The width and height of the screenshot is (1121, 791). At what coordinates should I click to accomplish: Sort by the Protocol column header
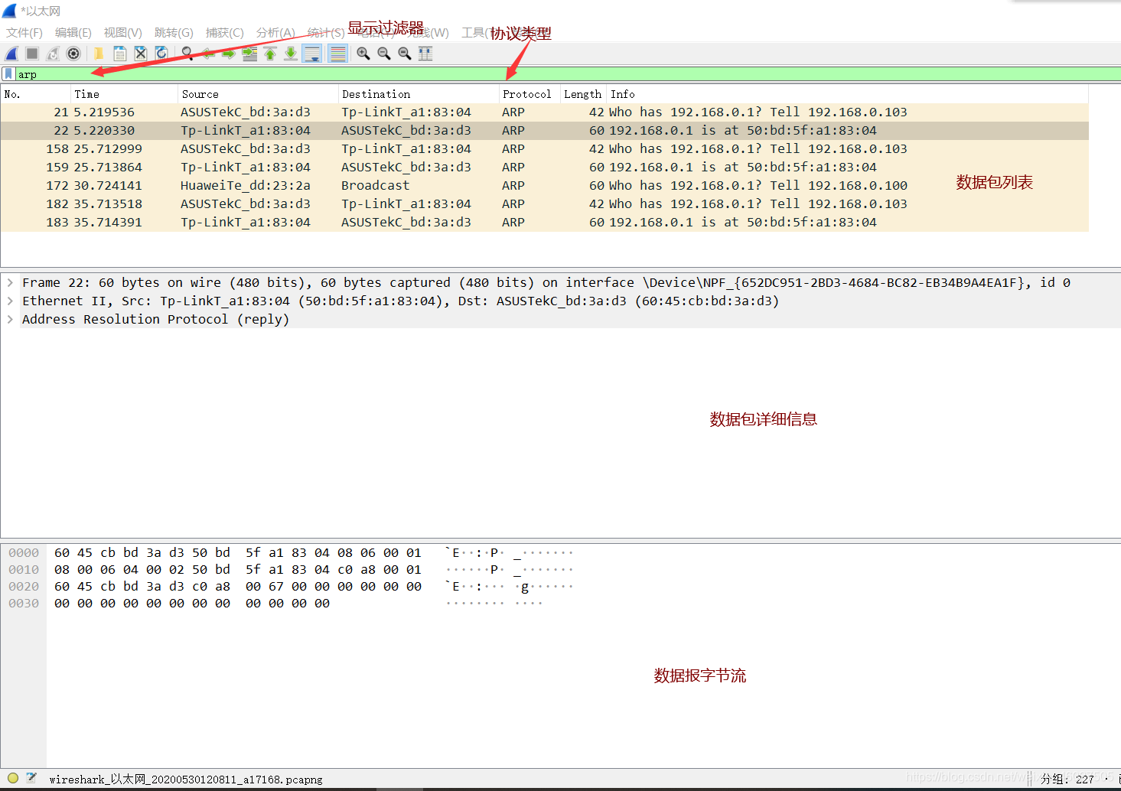coord(530,94)
